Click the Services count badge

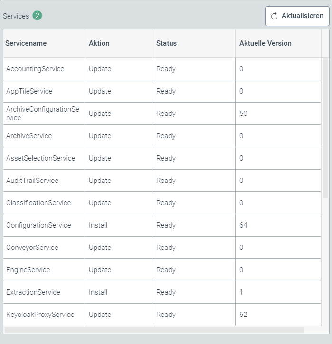tap(37, 16)
